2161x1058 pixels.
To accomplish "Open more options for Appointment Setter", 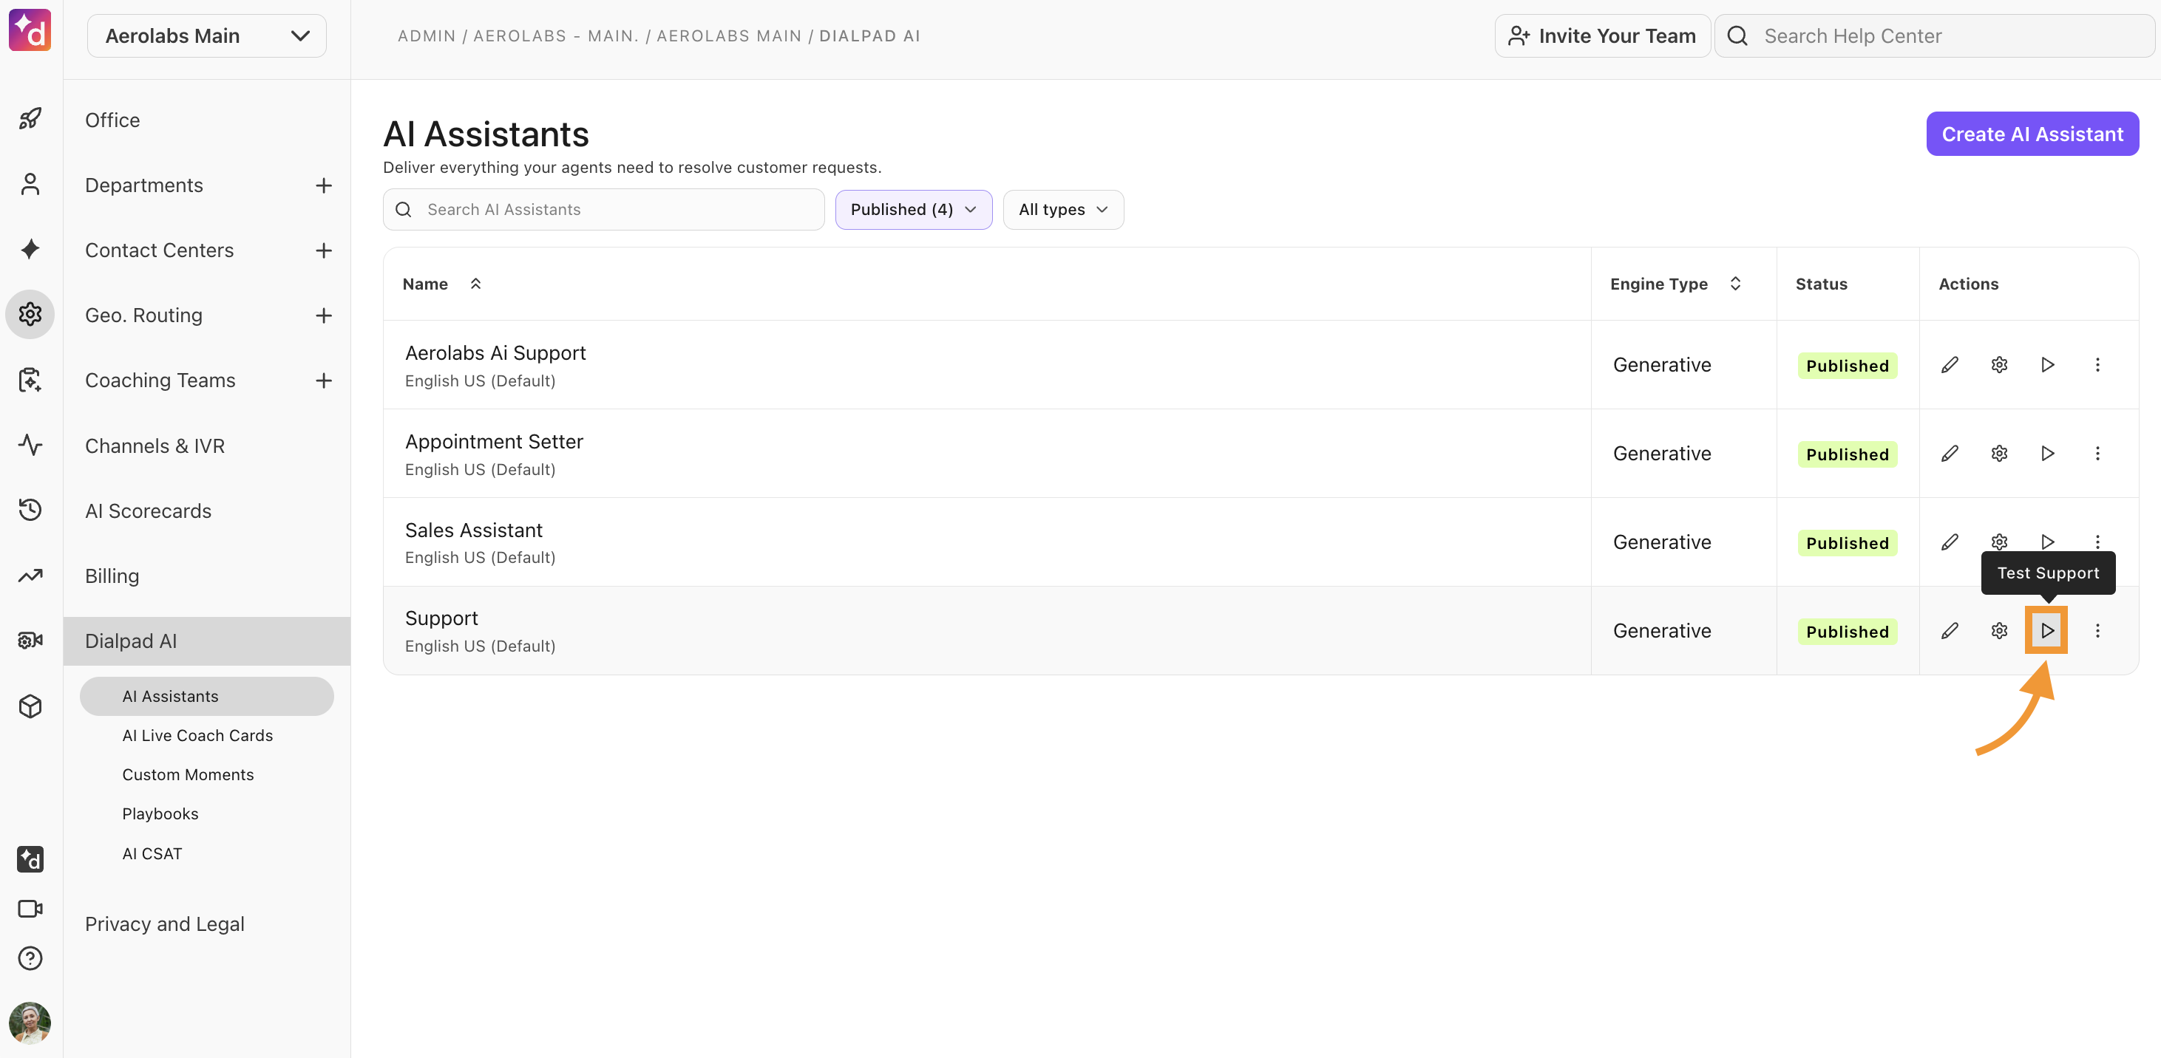I will [2097, 454].
